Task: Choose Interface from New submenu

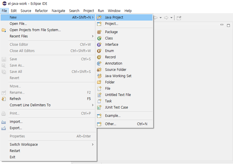Action: click(x=124, y=45)
